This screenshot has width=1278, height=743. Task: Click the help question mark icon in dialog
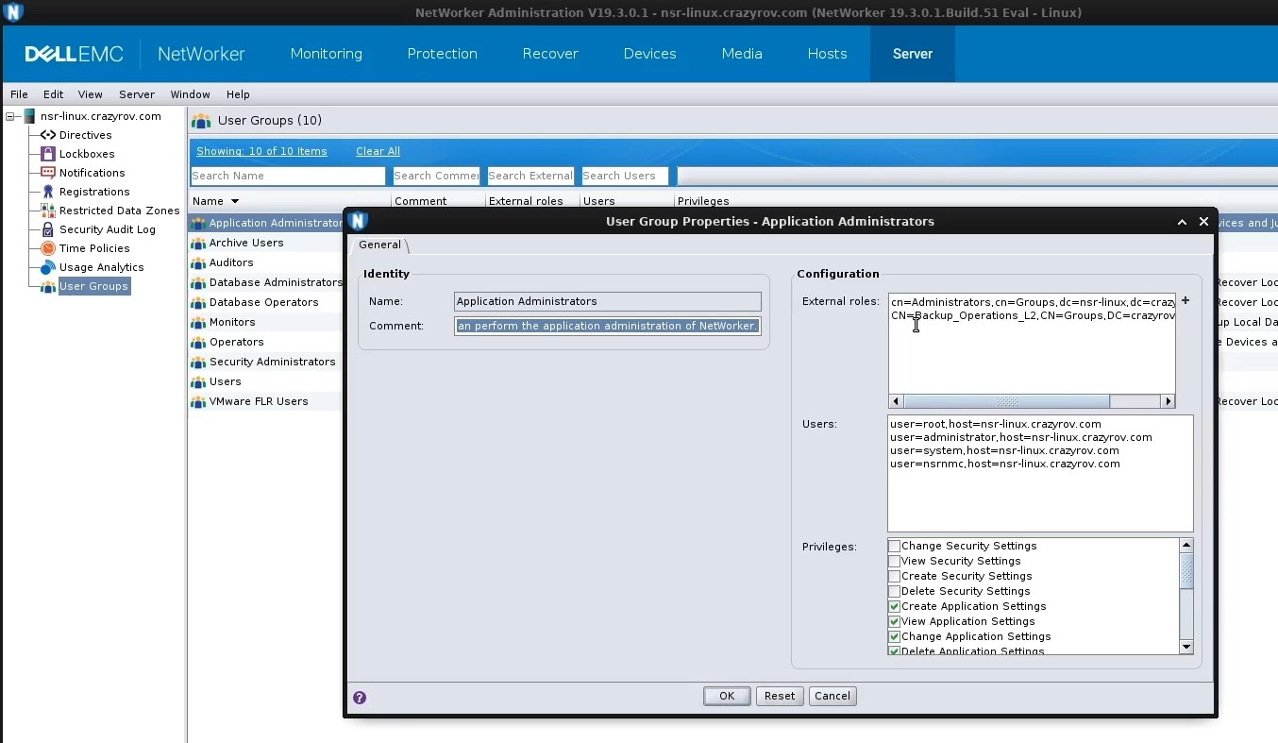tap(360, 698)
